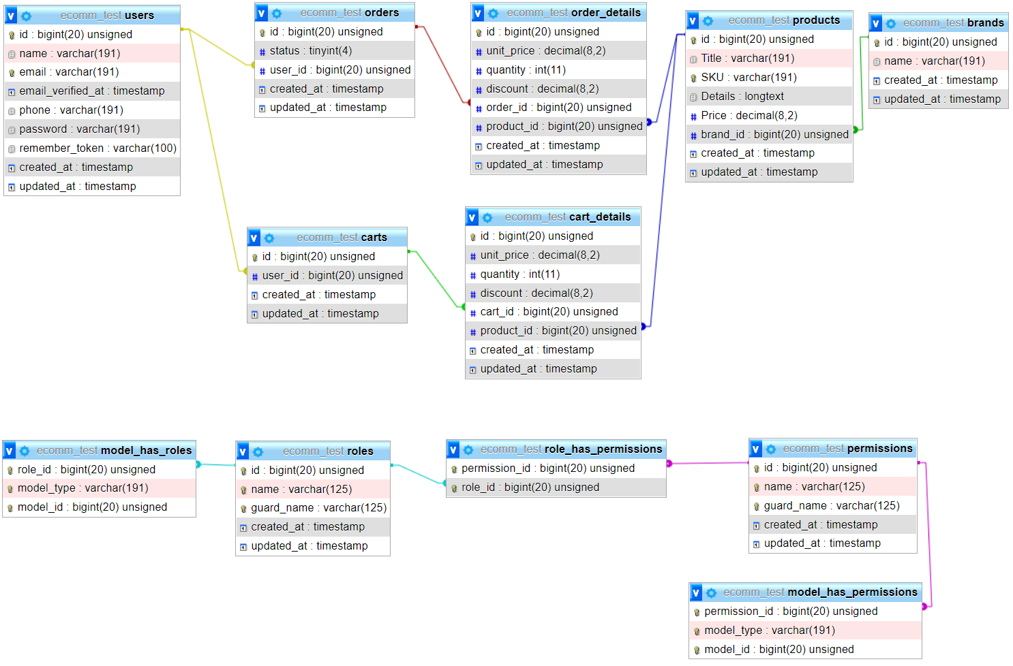Image resolution: width=1013 pixels, height=666 pixels.
Task: Select 'guard_name : varchar(125)' in roles
Action: point(313,508)
